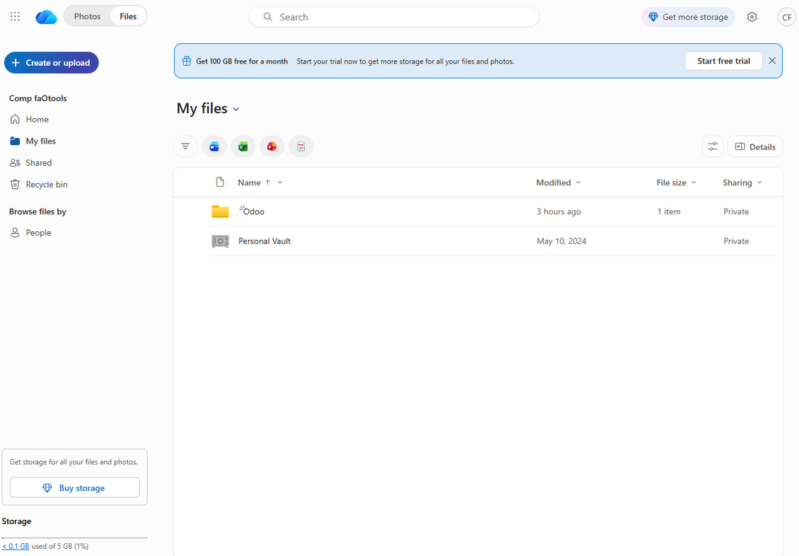Open the Odoo folder
Viewport: 799px width, 556px height.
254,212
